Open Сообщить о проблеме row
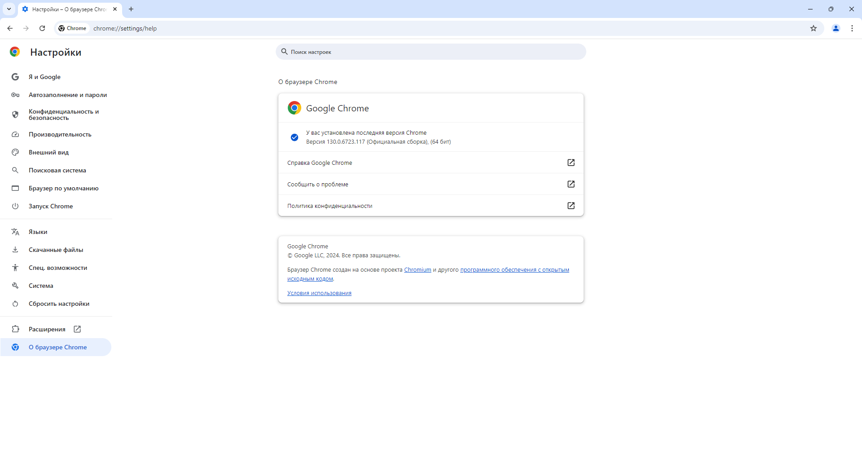The width and height of the screenshot is (862, 467). pos(431,184)
